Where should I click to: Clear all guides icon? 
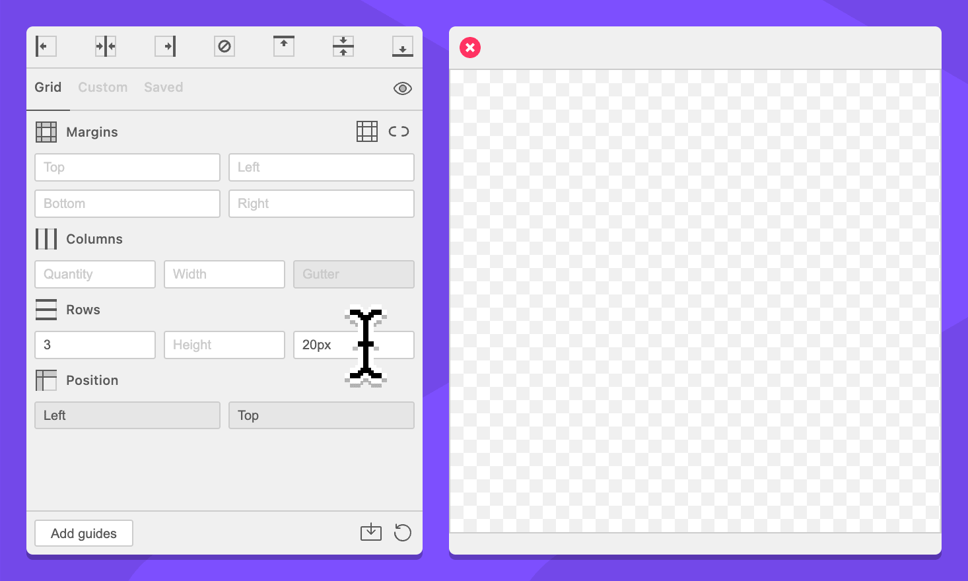pos(225,46)
